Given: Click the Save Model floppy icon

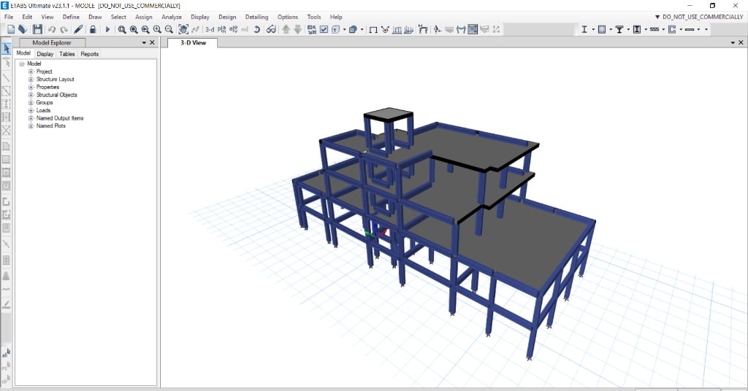Looking at the screenshot, I should click(37, 29).
